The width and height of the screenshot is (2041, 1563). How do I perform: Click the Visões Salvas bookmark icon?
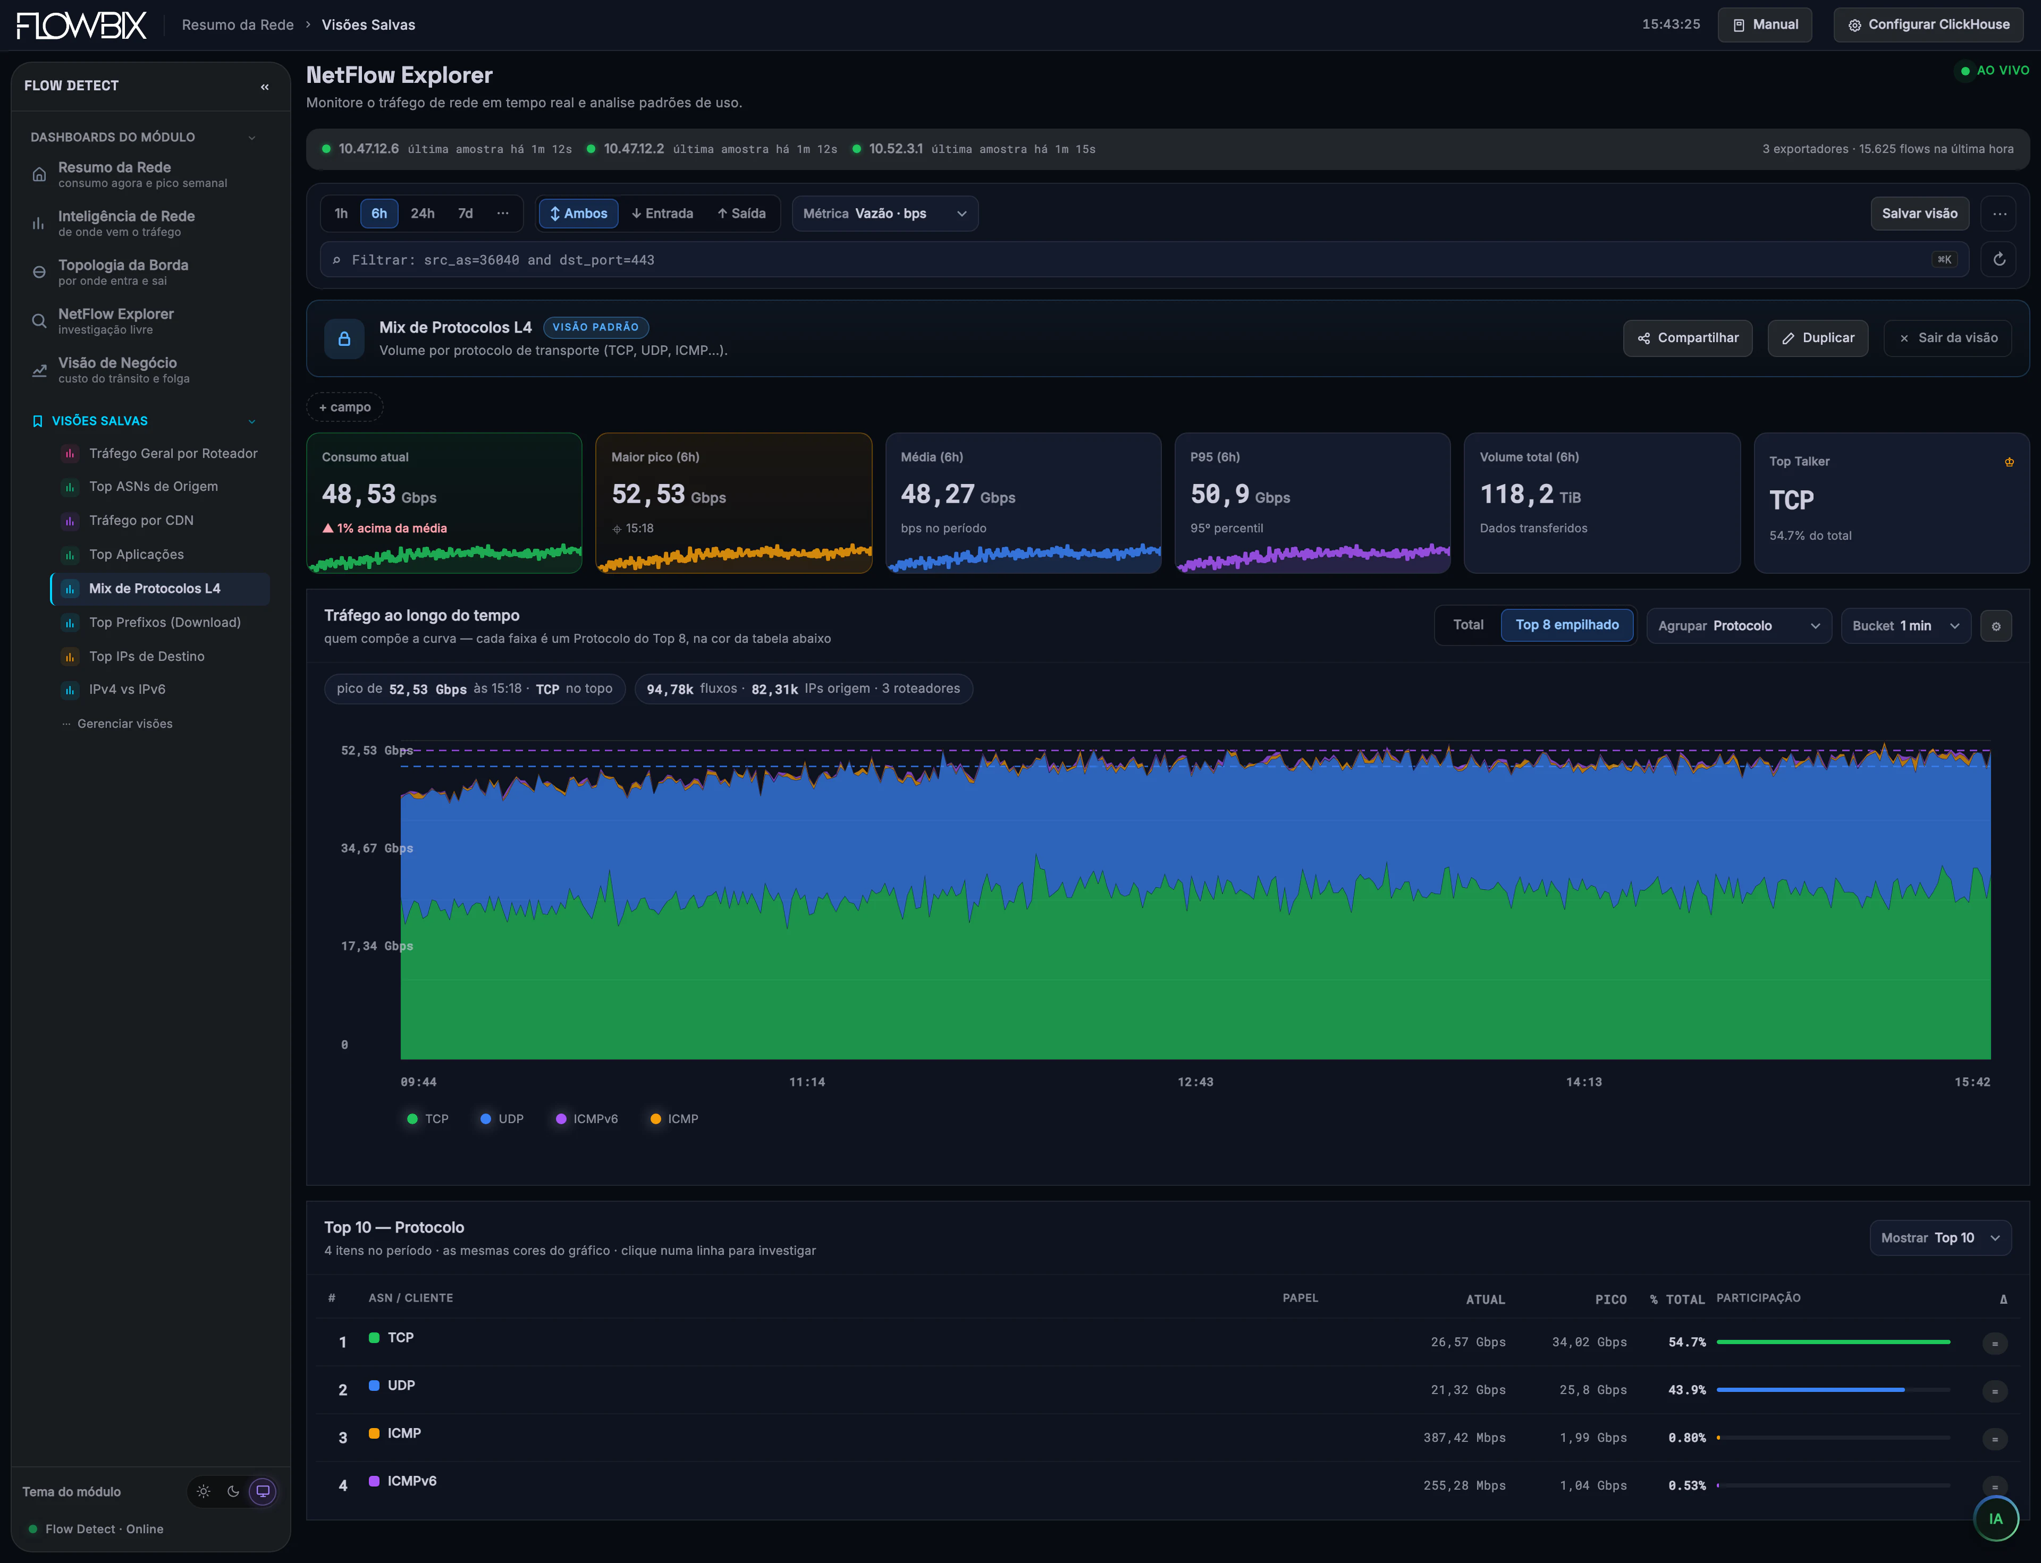click(x=37, y=421)
